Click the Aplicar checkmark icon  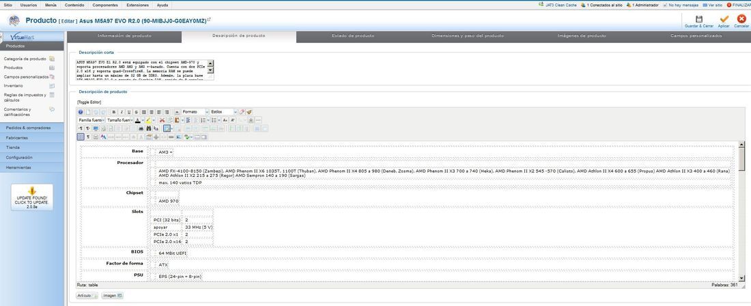[x=724, y=18]
